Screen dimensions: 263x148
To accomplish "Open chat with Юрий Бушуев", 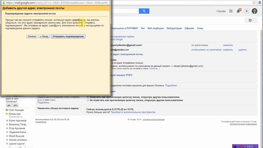I will (x=16, y=136).
